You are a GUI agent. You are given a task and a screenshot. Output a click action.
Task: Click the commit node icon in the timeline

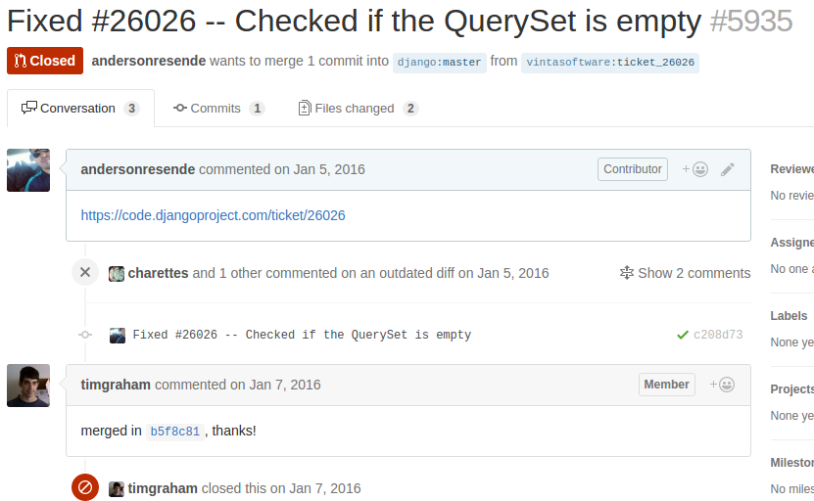(85, 335)
